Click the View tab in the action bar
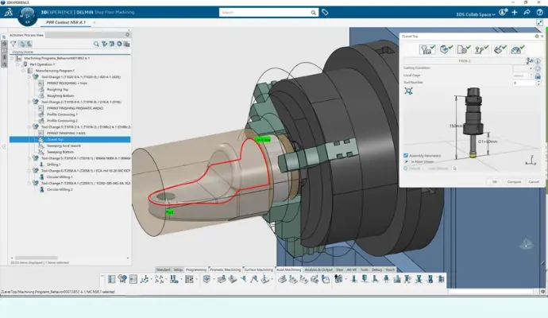Image resolution: width=548 pixels, height=318 pixels. (x=339, y=270)
